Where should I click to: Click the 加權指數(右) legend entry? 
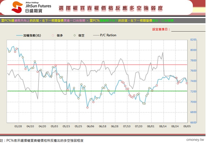click(x=28, y=36)
